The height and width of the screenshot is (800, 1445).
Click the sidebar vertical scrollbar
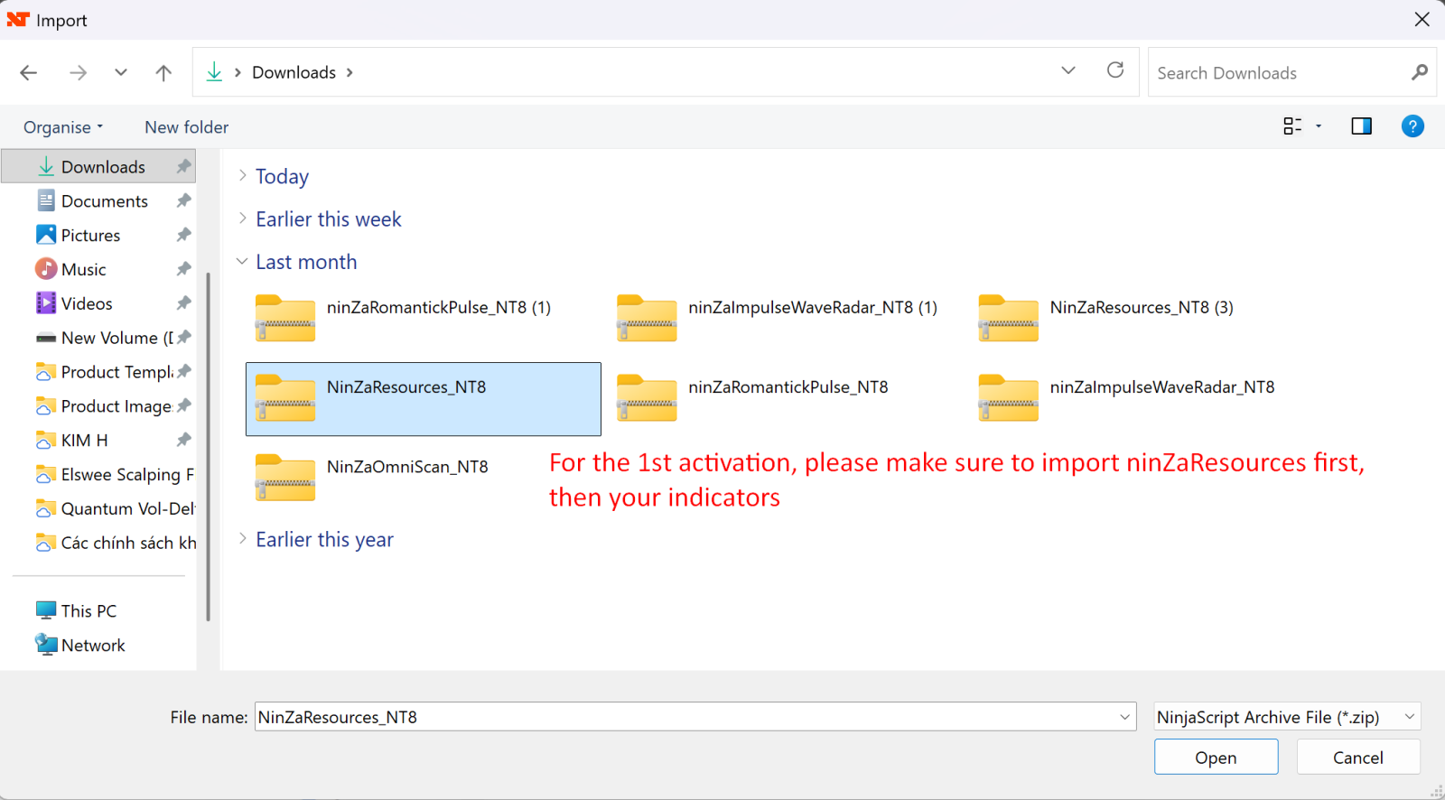click(208, 447)
